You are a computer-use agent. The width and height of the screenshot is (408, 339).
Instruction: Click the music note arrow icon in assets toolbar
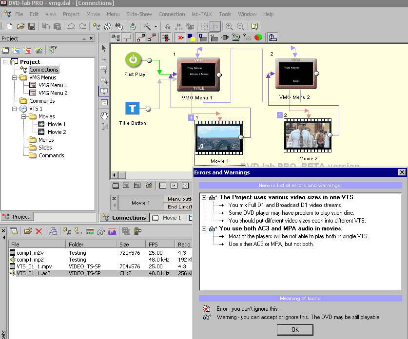pyautogui.click(x=67, y=231)
